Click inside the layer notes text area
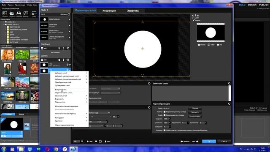This screenshot has height=152, width=270. coord(190,93)
